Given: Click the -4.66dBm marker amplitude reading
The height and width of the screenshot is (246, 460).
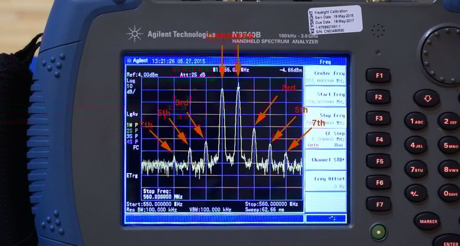Looking at the screenshot, I should [x=291, y=70].
